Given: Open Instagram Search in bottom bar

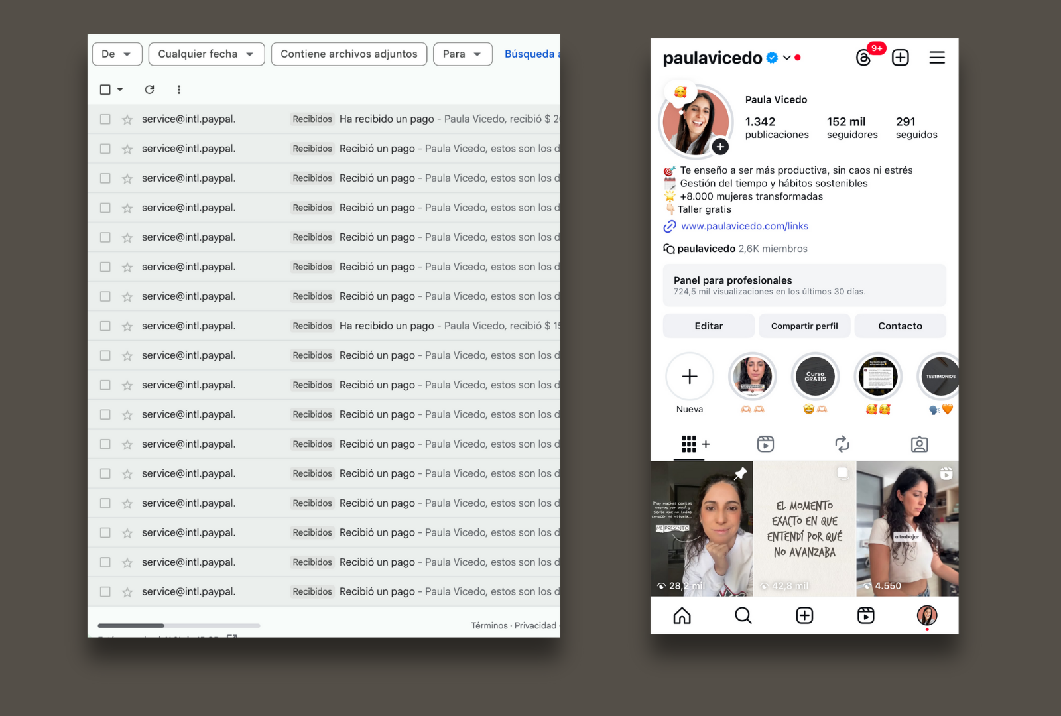Looking at the screenshot, I should pyautogui.click(x=743, y=616).
